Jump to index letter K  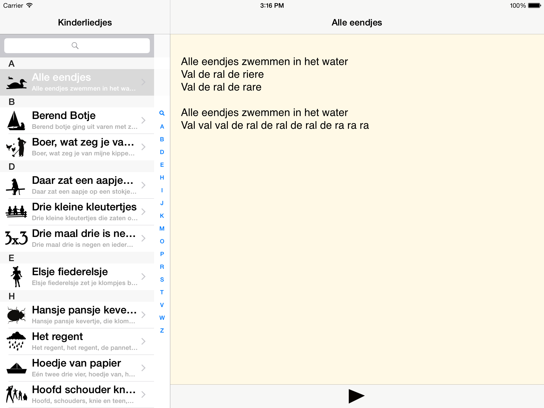click(x=162, y=216)
